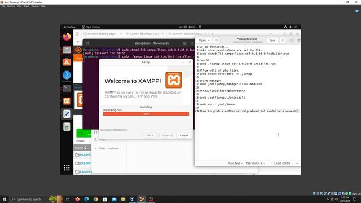Click the clock in the Ubuntu top bar

point(187,27)
